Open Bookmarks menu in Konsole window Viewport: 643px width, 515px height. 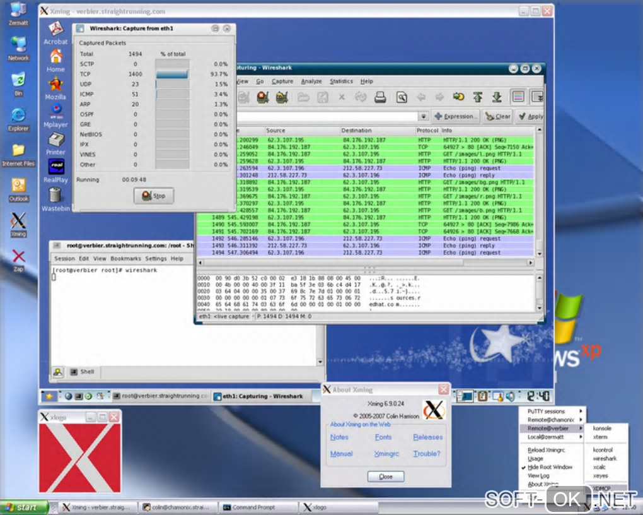(x=125, y=259)
